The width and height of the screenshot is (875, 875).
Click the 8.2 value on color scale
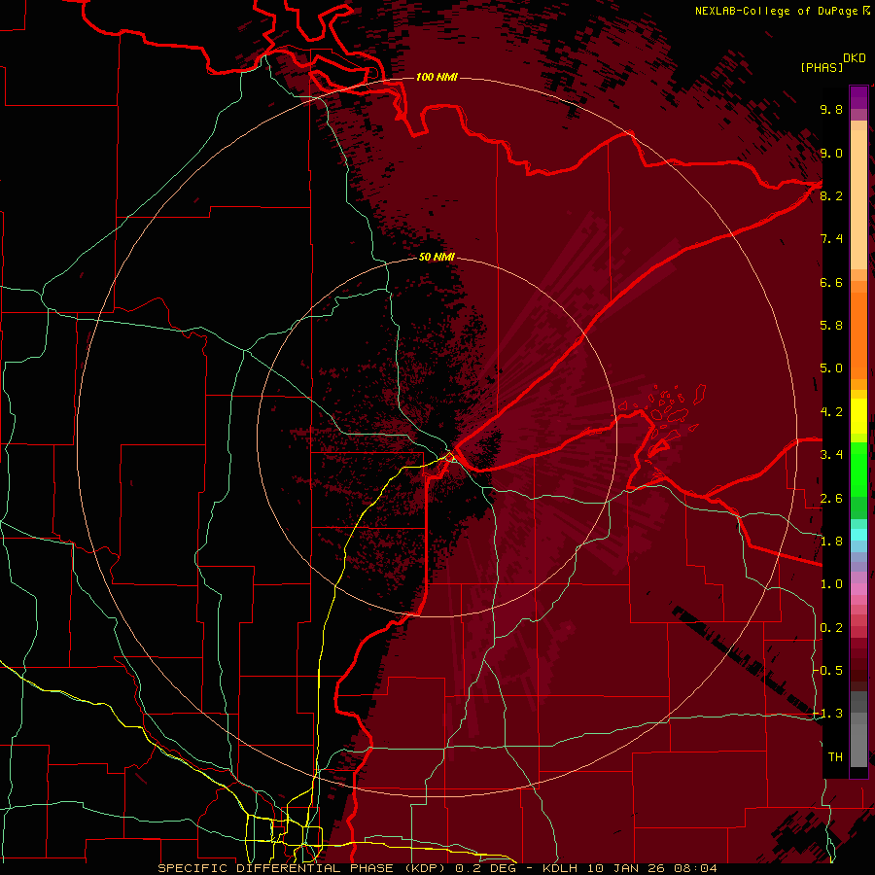pos(831,195)
